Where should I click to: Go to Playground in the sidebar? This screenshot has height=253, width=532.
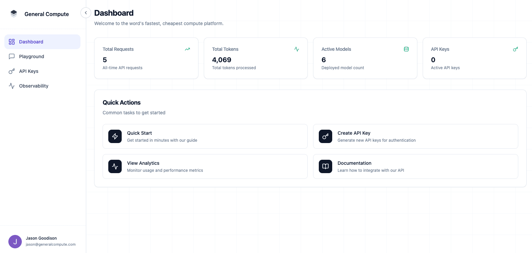point(32,56)
